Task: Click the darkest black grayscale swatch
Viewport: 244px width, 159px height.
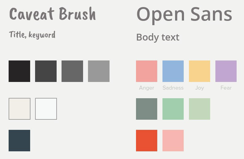Action: pyautogui.click(x=19, y=71)
